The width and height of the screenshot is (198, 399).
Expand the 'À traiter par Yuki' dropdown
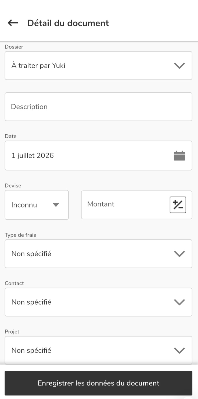(x=99, y=65)
